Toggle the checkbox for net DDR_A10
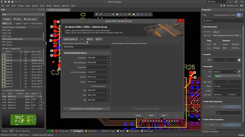This screenshot has height=137, width=245. click(3, 84)
